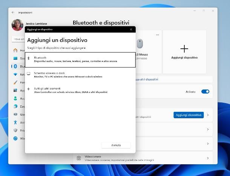Open the Home sidebar icon
230x176 pixels.
[x=15, y=50]
